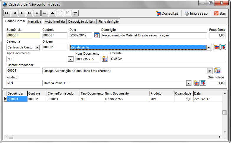Switch to the Narrativa tab
The width and height of the screenshot is (231, 143).
point(34,21)
